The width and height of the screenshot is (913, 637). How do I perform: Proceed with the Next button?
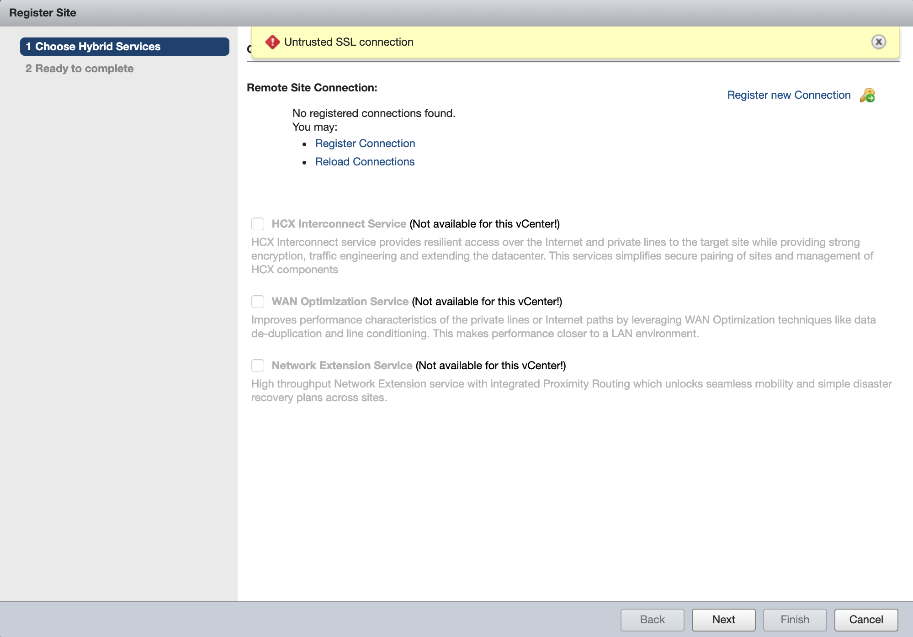[723, 620]
